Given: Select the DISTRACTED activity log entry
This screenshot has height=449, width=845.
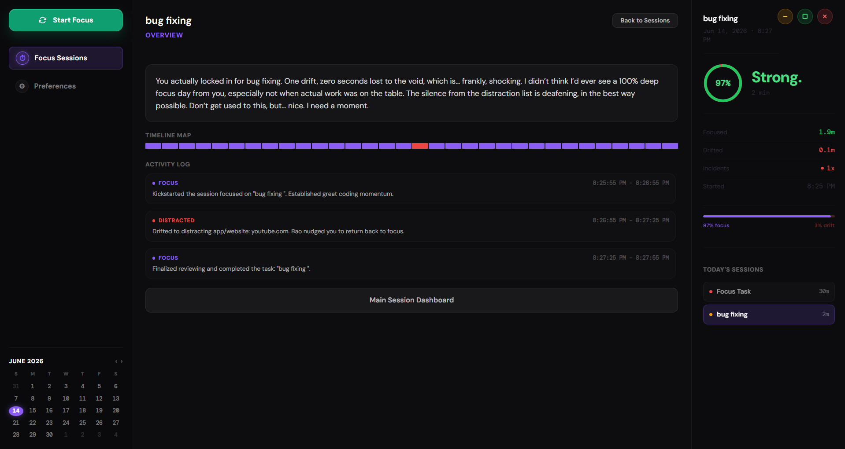Looking at the screenshot, I should tap(411, 226).
